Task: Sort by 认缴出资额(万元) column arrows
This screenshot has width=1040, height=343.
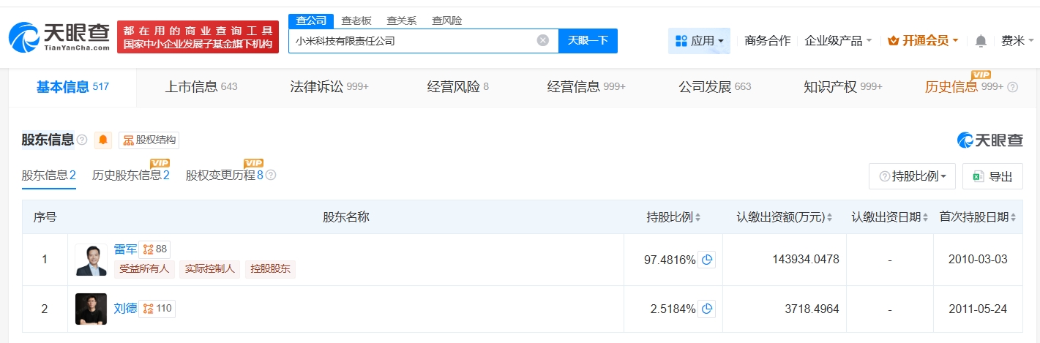Action: coord(831,217)
